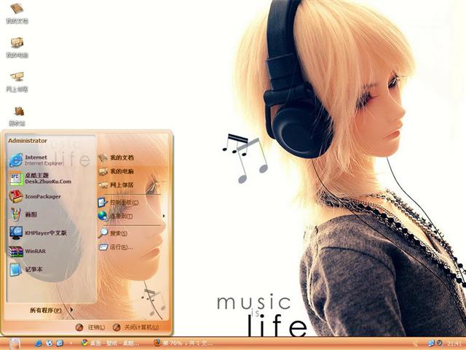Launch KMPlayer中文版 from Start menu
The width and height of the screenshot is (466, 350).
pos(38,233)
